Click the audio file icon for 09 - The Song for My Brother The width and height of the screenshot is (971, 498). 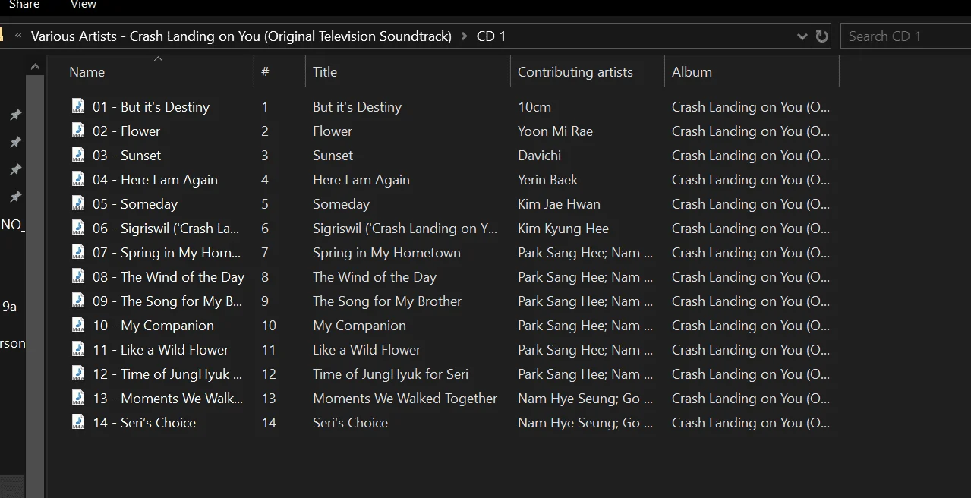78,301
